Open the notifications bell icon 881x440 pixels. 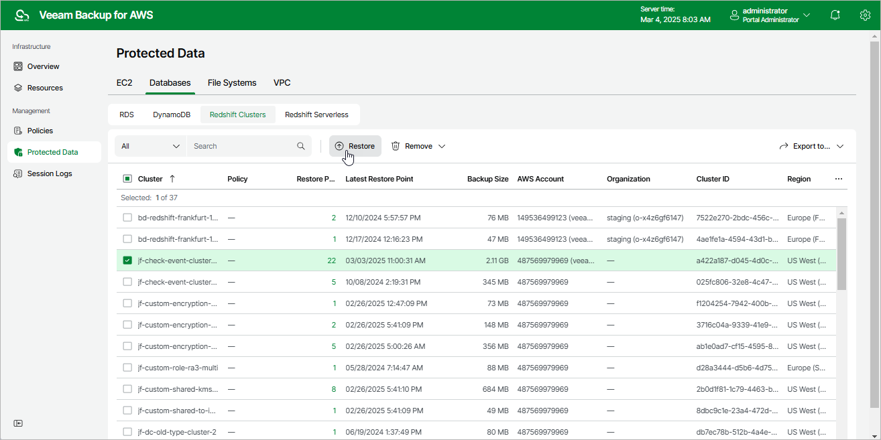[x=835, y=15]
